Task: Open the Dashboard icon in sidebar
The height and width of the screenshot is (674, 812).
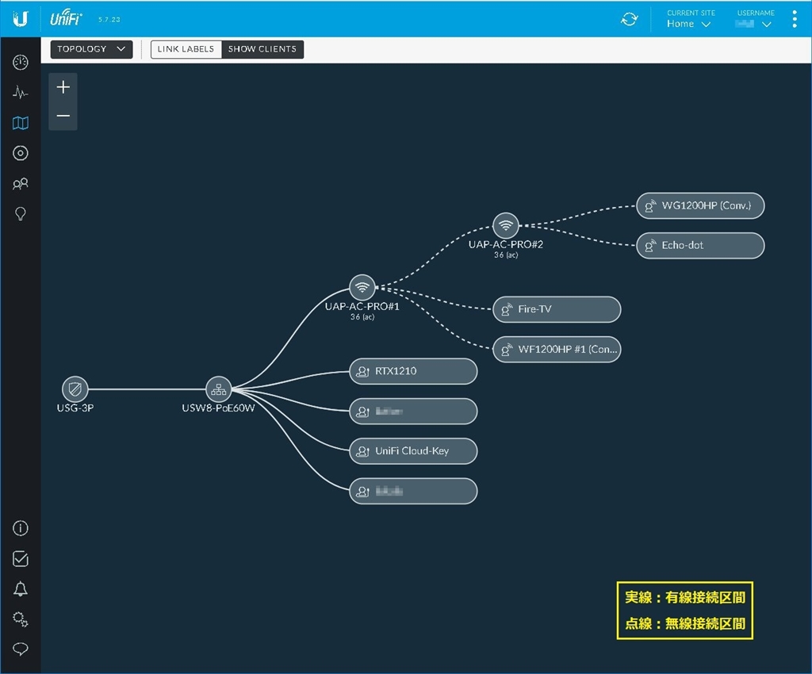Action: point(20,63)
